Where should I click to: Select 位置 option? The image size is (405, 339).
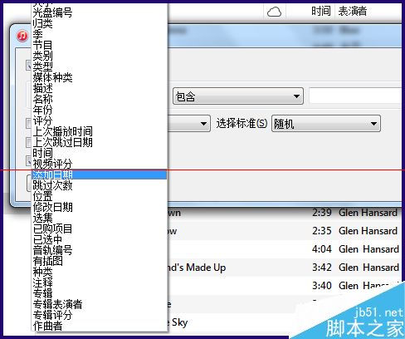click(100, 196)
